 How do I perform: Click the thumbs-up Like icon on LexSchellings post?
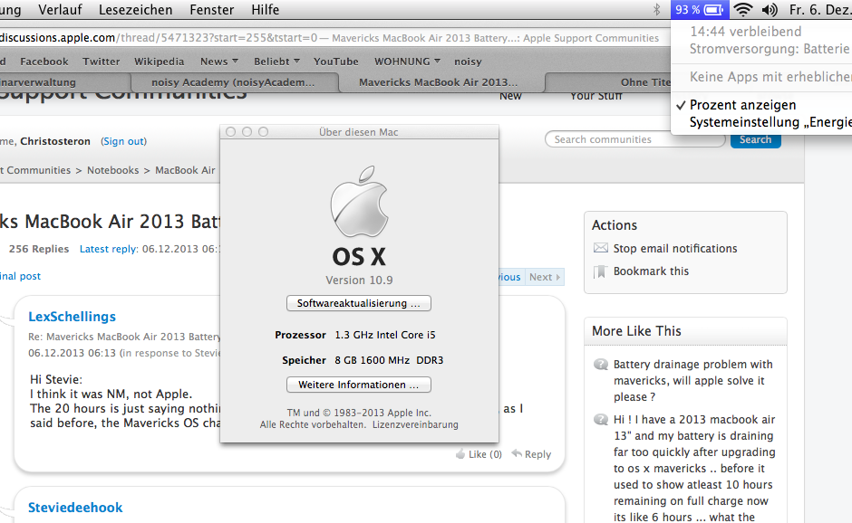tap(460, 453)
